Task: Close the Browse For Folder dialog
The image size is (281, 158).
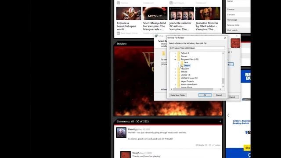Action: click(225, 38)
